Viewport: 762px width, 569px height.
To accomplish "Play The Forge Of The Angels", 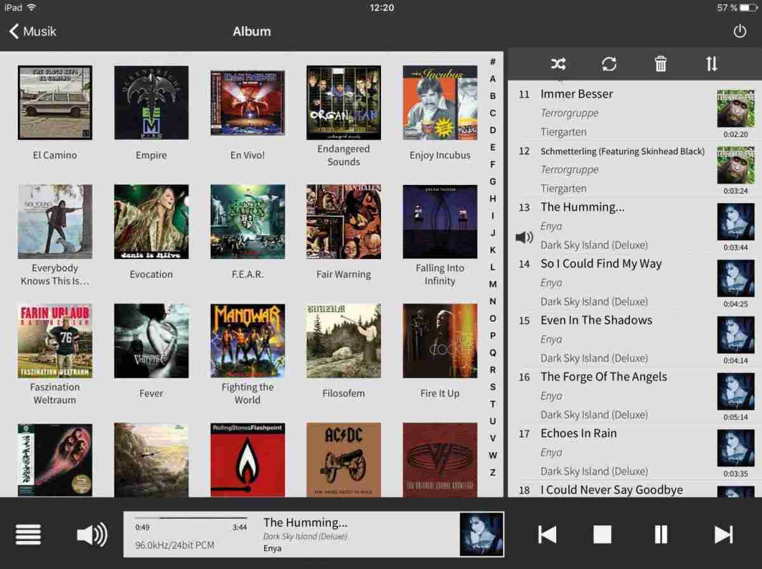I will click(635, 395).
